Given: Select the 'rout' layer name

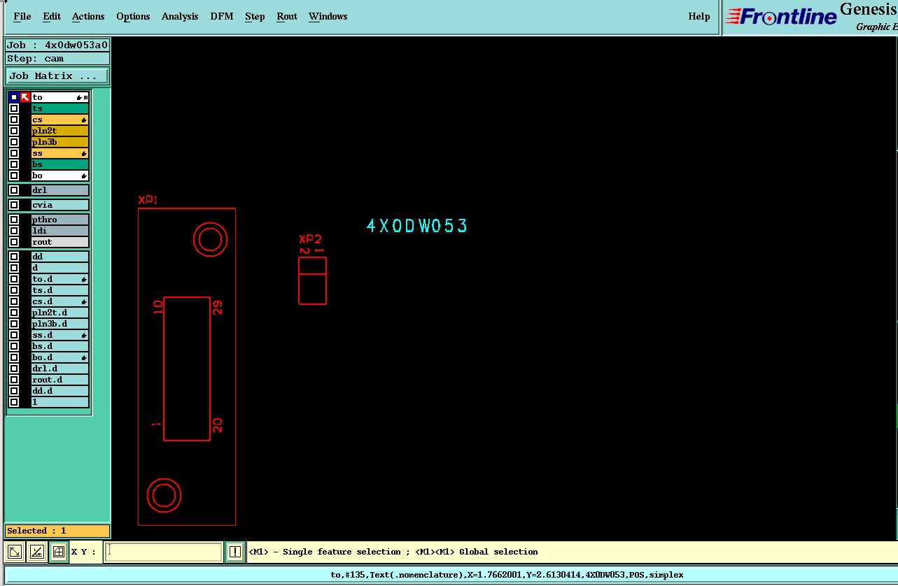Looking at the screenshot, I should pyautogui.click(x=60, y=242).
